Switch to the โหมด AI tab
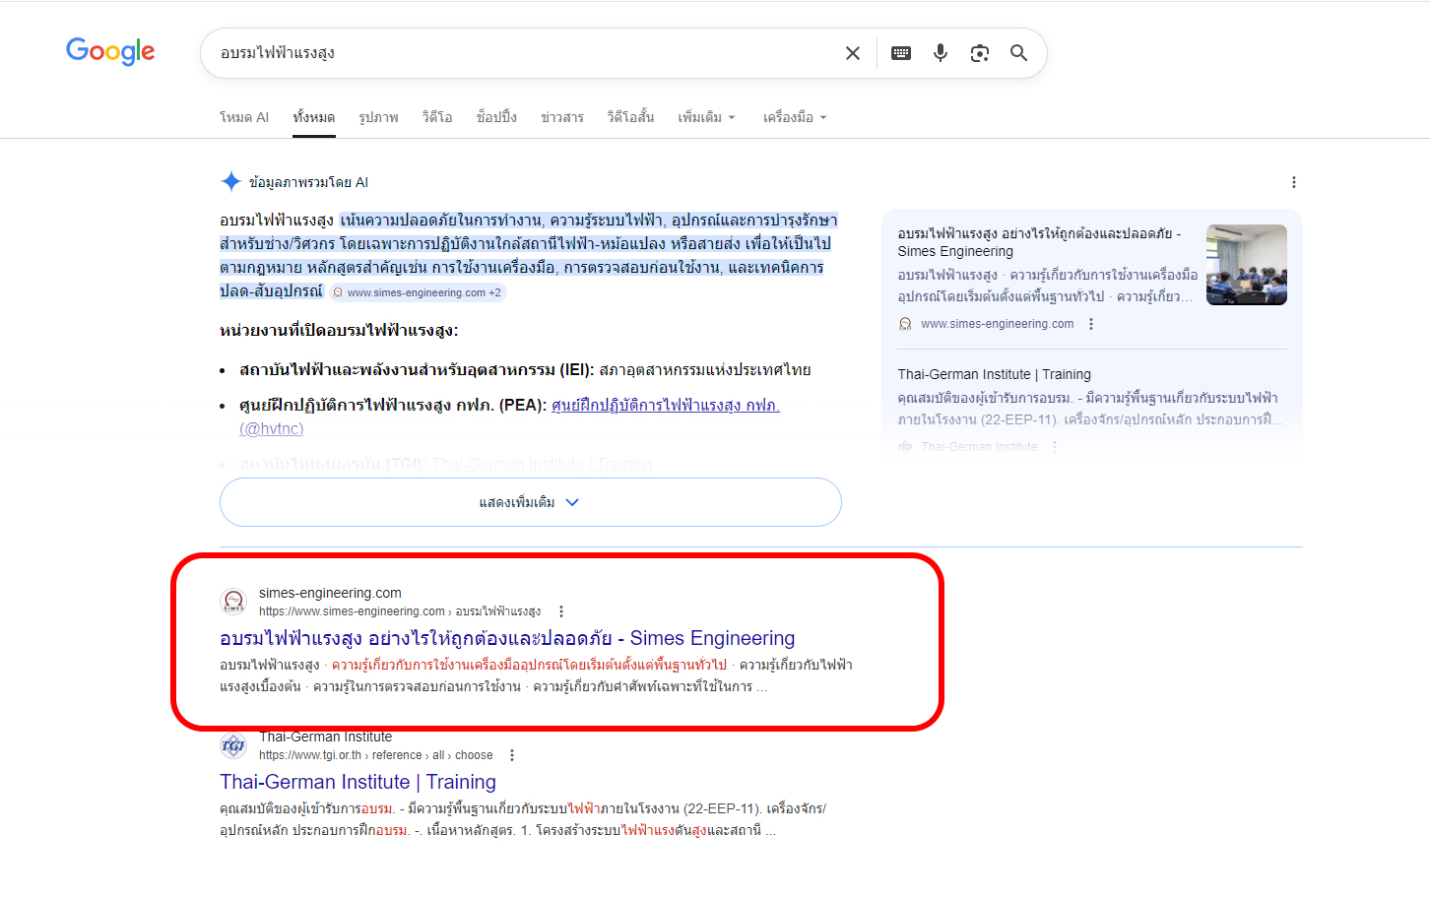Viewport: 1430px width, 898px height. (x=243, y=117)
